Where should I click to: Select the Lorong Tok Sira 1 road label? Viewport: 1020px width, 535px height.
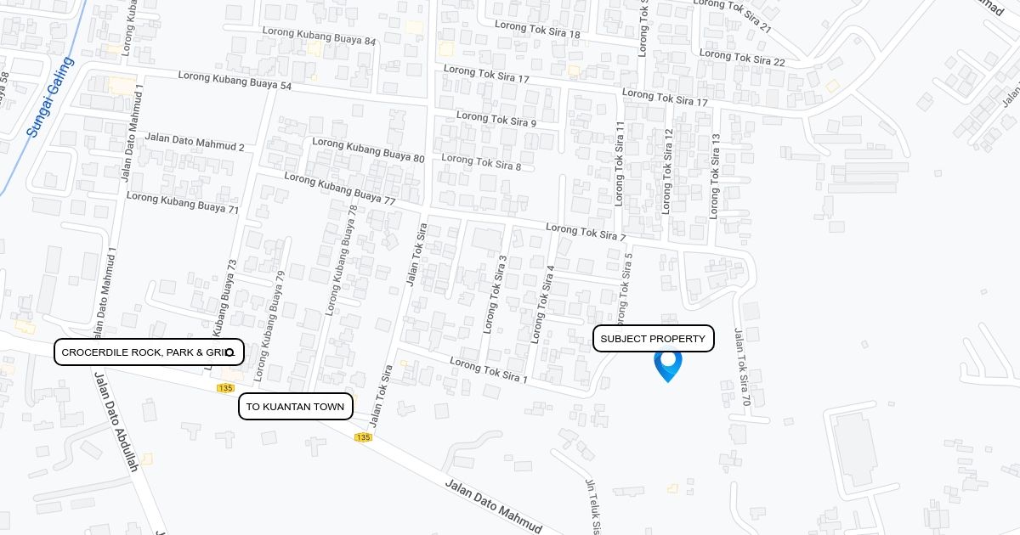click(489, 369)
